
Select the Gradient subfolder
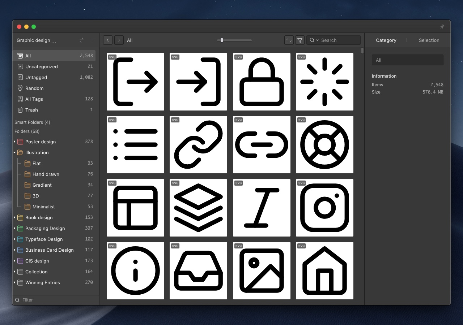[x=55, y=185]
